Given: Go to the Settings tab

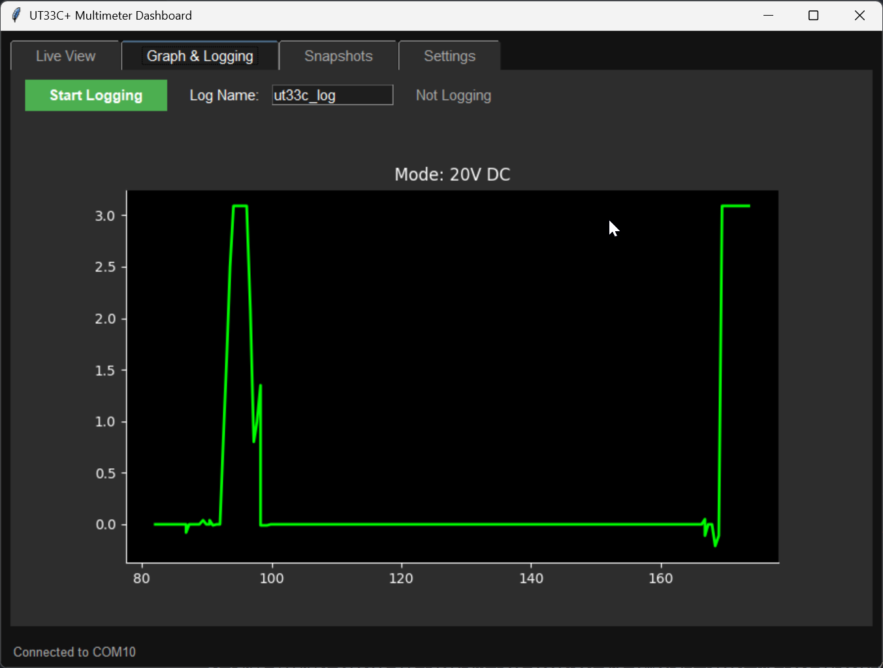Looking at the screenshot, I should pos(449,56).
